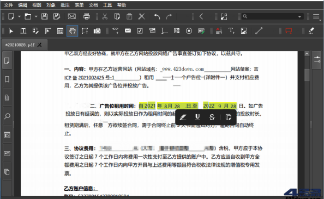Redo the last undone action
This screenshot has width=324, height=199.
click(x=169, y=16)
